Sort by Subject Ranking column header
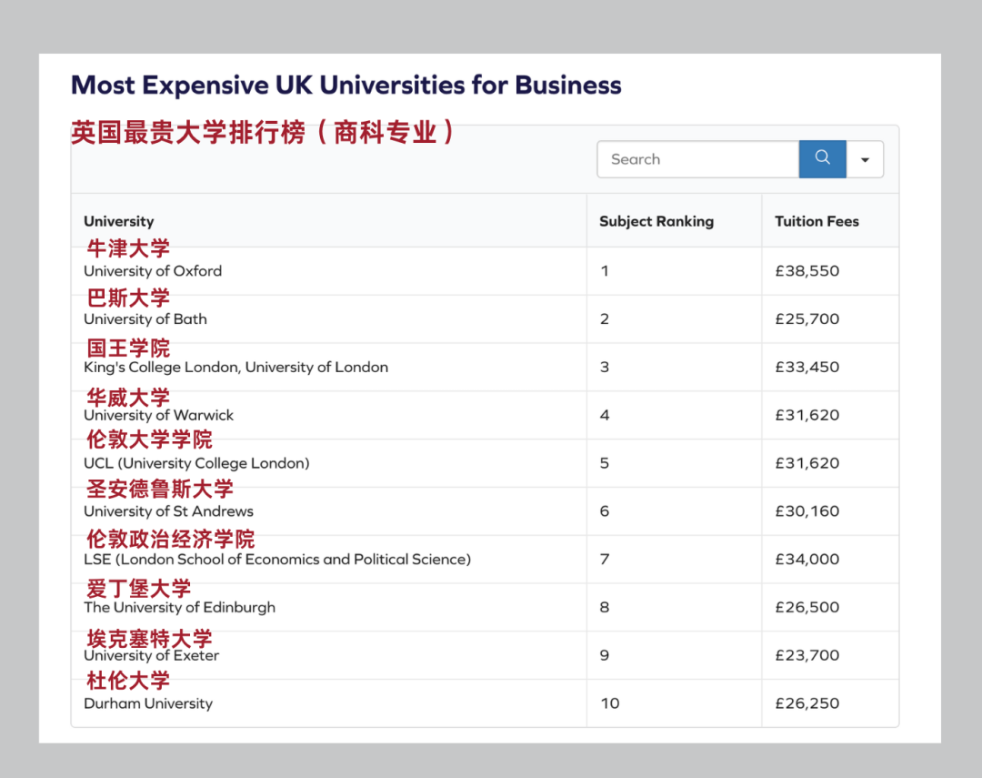 [656, 221]
